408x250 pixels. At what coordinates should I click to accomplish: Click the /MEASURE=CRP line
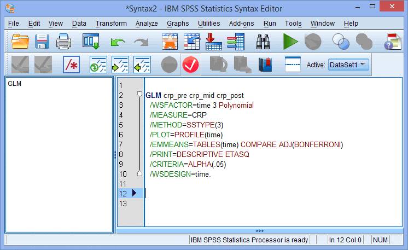pyautogui.click(x=178, y=115)
